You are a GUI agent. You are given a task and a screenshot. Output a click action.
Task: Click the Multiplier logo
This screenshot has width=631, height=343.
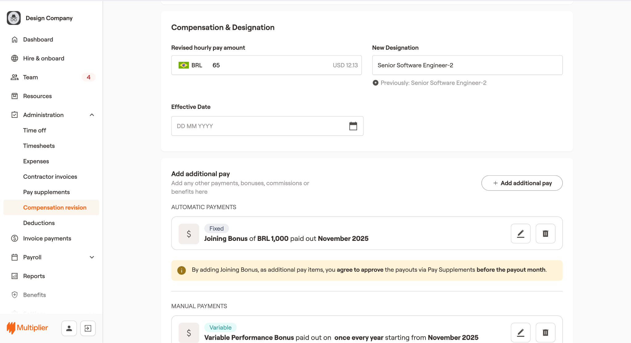coord(27,328)
